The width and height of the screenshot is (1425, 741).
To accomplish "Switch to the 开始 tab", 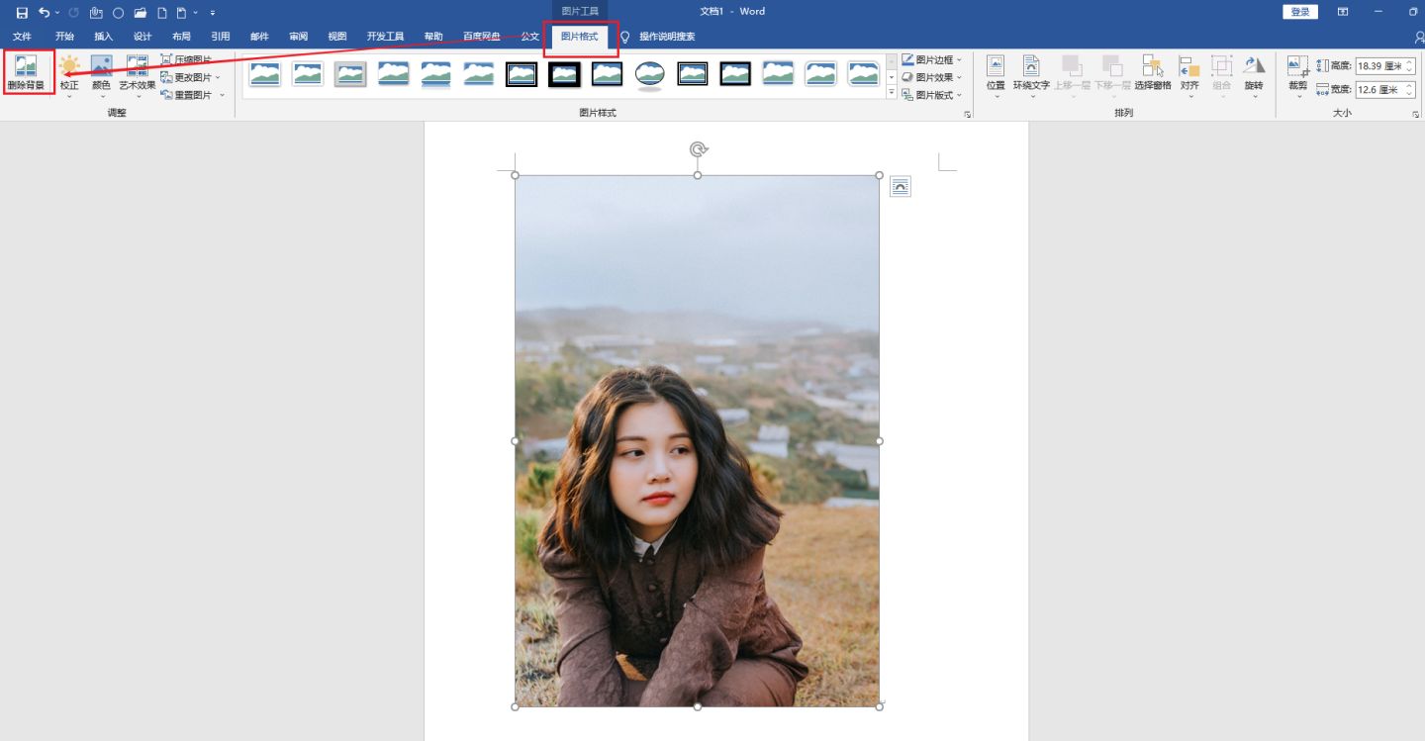I will (x=64, y=37).
